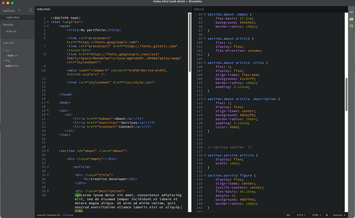Click the right editor vertical scrollbar thumb

(346, 94)
